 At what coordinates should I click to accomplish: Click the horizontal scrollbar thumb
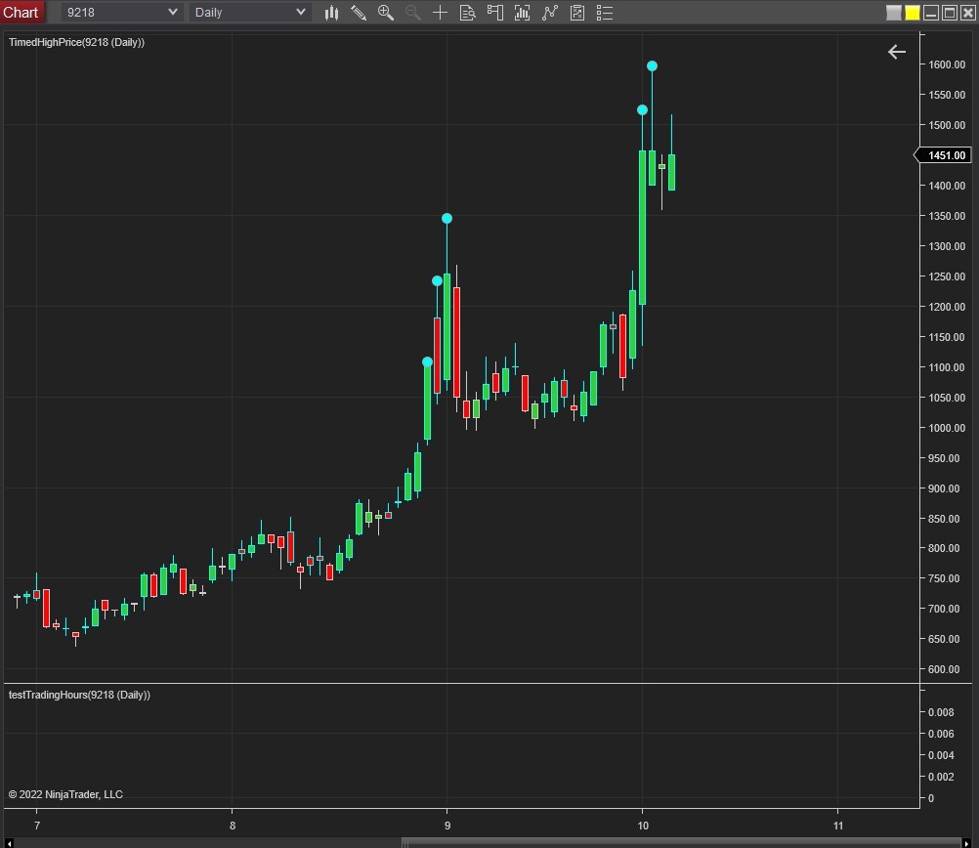681,843
